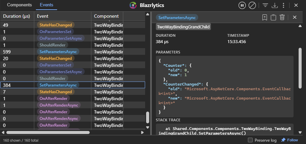
Task: Click the event list scroll down arrow
Action: click(147, 128)
